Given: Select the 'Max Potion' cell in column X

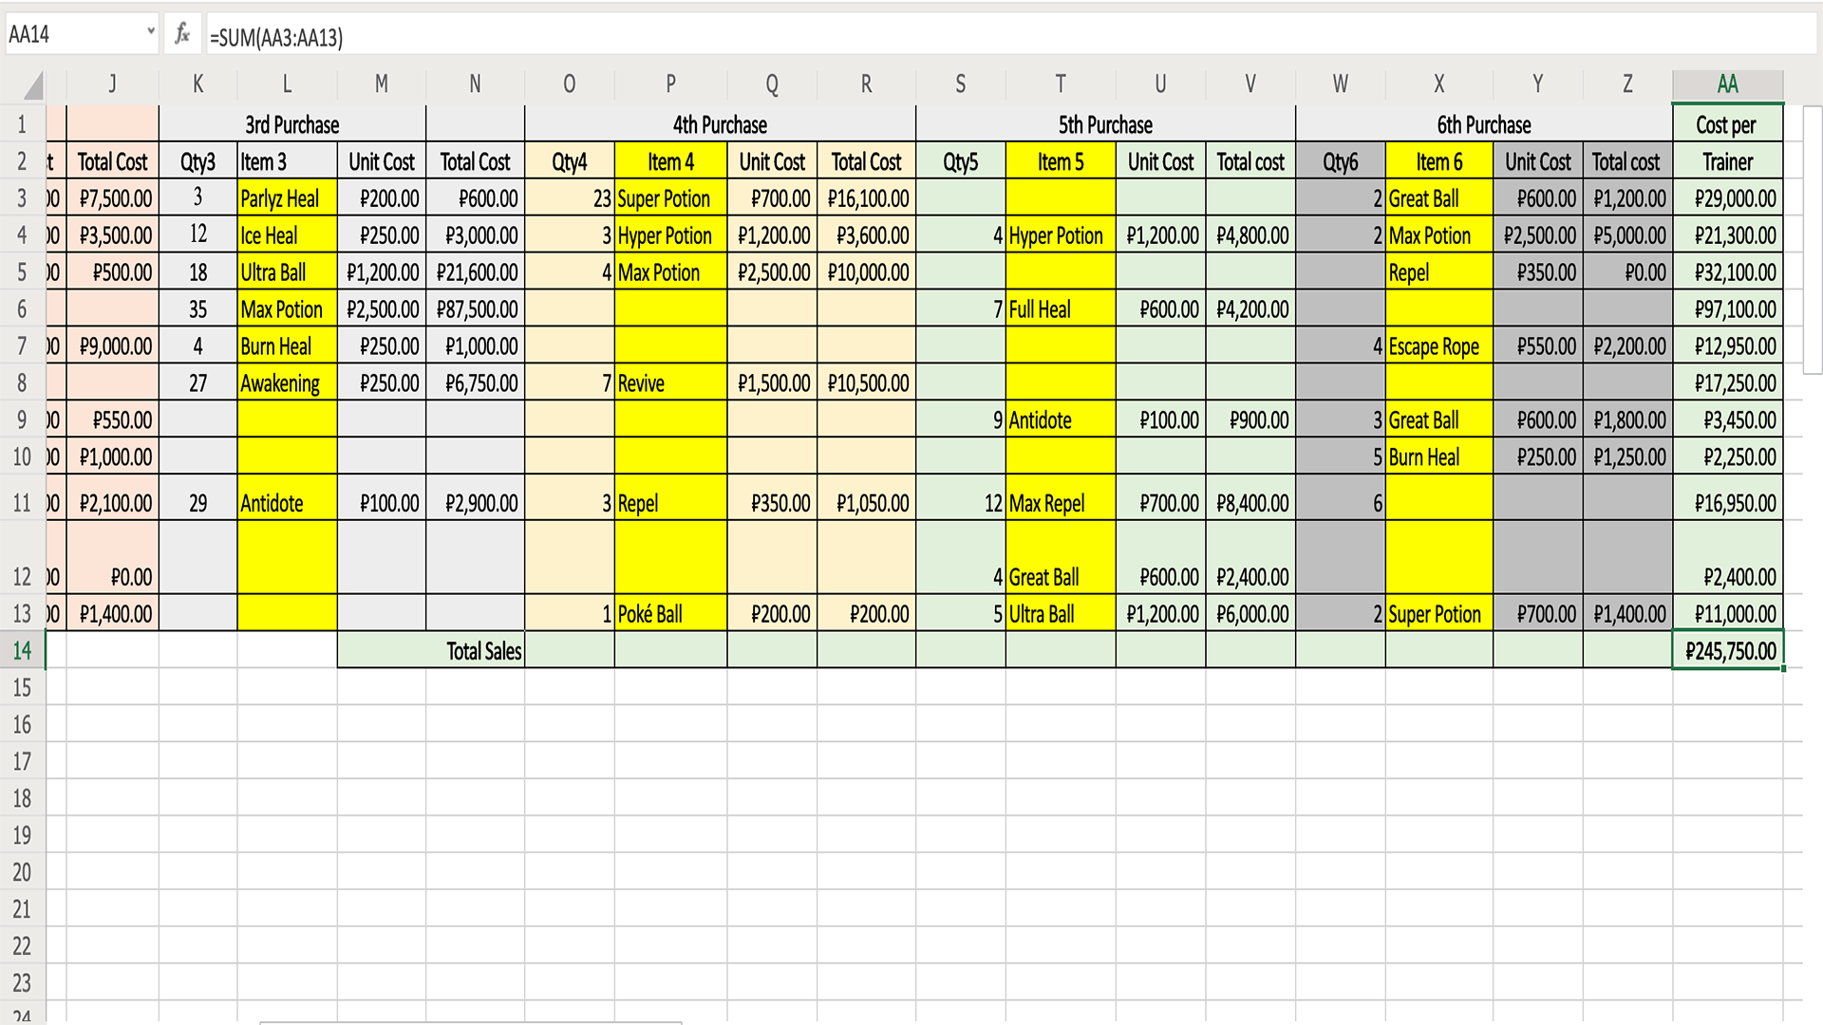Looking at the screenshot, I should (x=1438, y=235).
